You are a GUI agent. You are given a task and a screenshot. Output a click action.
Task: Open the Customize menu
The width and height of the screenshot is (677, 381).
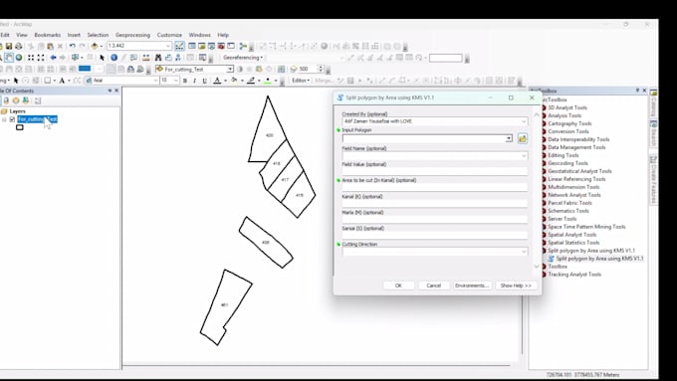click(169, 35)
